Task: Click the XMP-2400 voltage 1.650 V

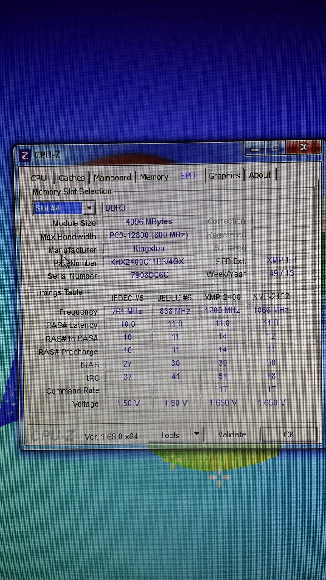Action: point(223,403)
